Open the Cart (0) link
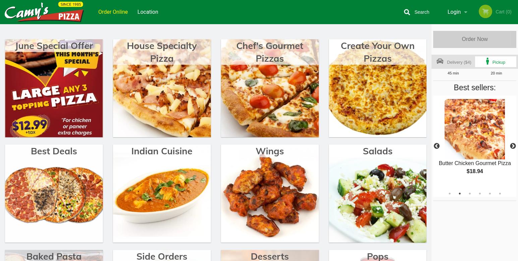518x261 pixels. click(503, 12)
